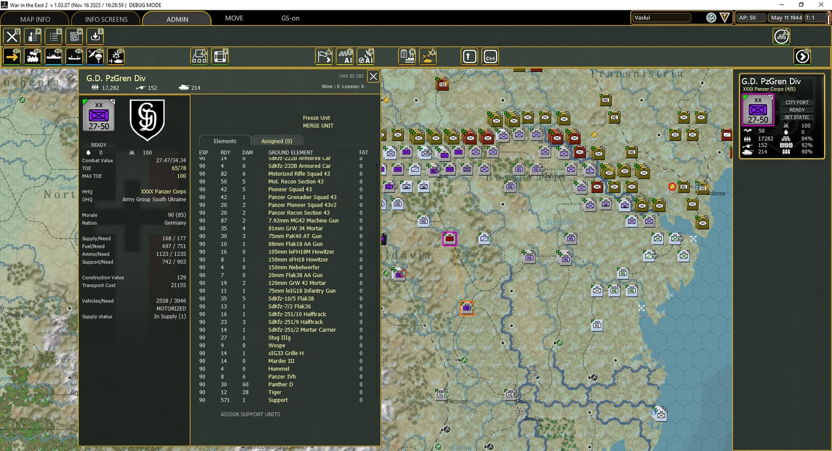Click the fortified frame F toolbar icon
The image size is (832, 451).
220,56
